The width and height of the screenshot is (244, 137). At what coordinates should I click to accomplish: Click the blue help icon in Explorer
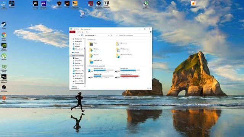click(x=151, y=32)
